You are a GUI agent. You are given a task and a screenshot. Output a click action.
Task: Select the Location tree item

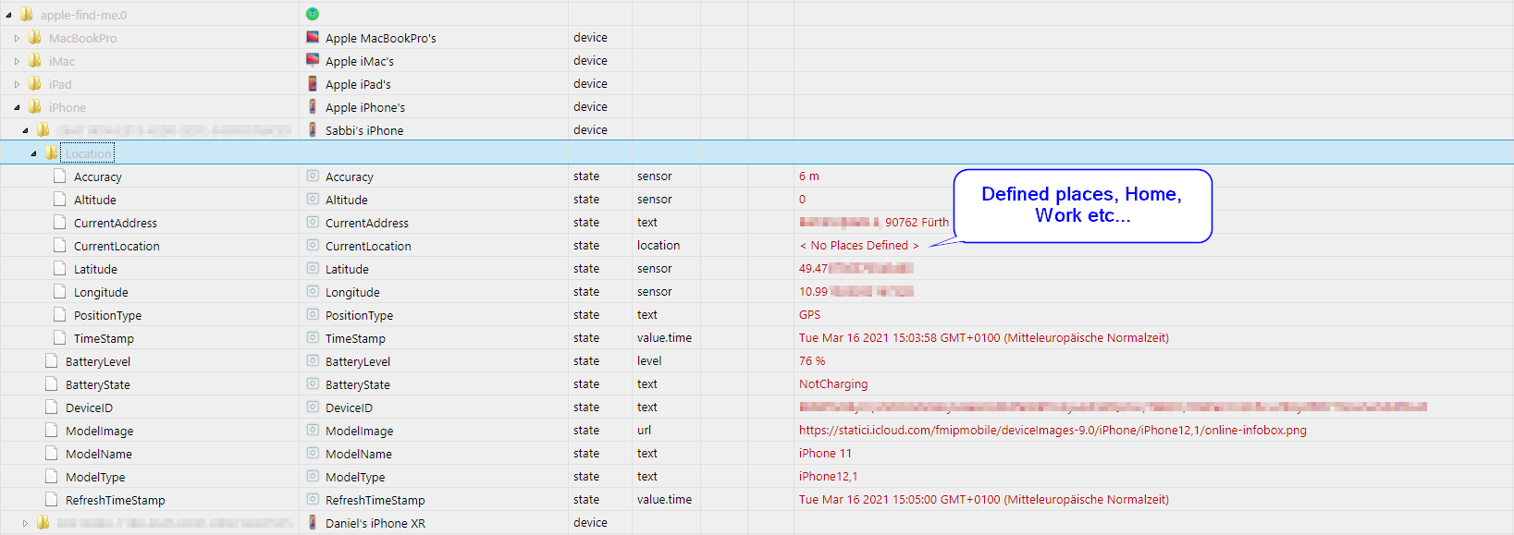tap(88, 153)
